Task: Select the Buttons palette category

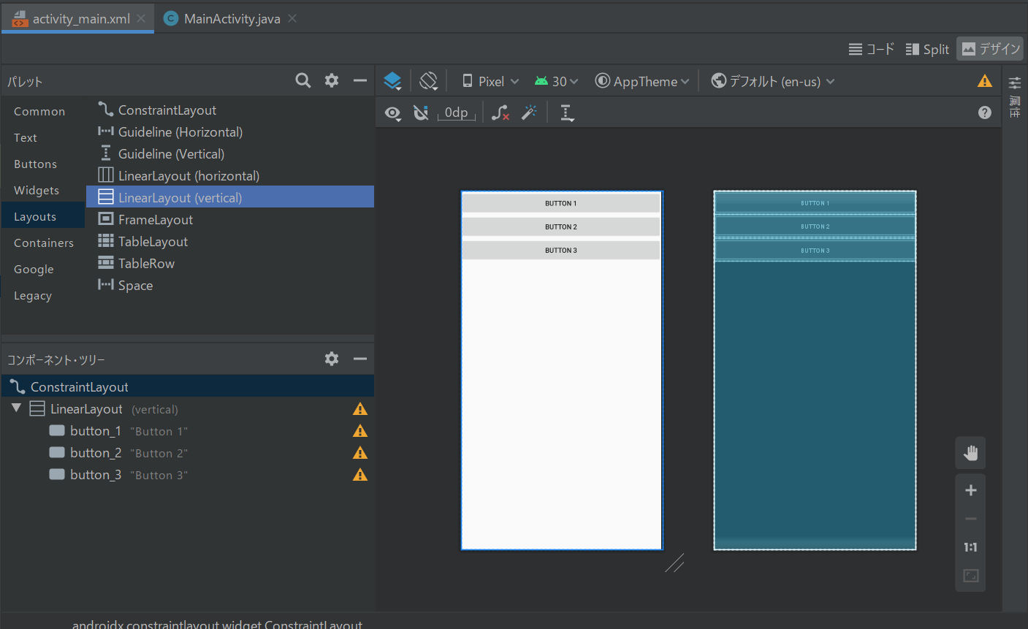Action: click(35, 164)
